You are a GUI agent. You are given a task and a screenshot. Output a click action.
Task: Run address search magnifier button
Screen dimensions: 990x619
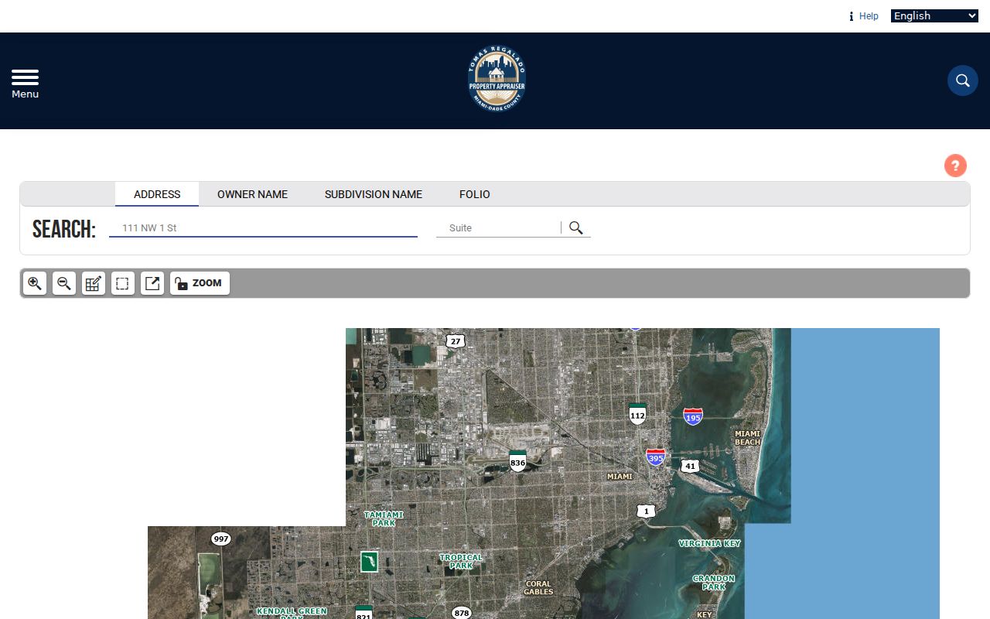[576, 227]
